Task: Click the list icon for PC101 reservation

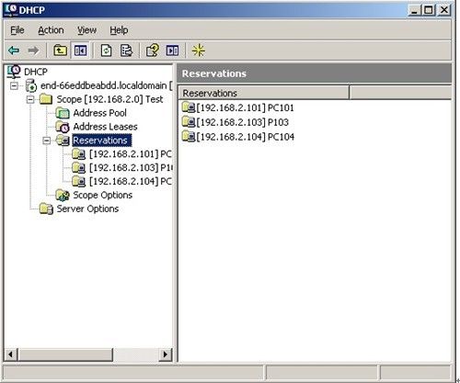Action: (x=189, y=107)
